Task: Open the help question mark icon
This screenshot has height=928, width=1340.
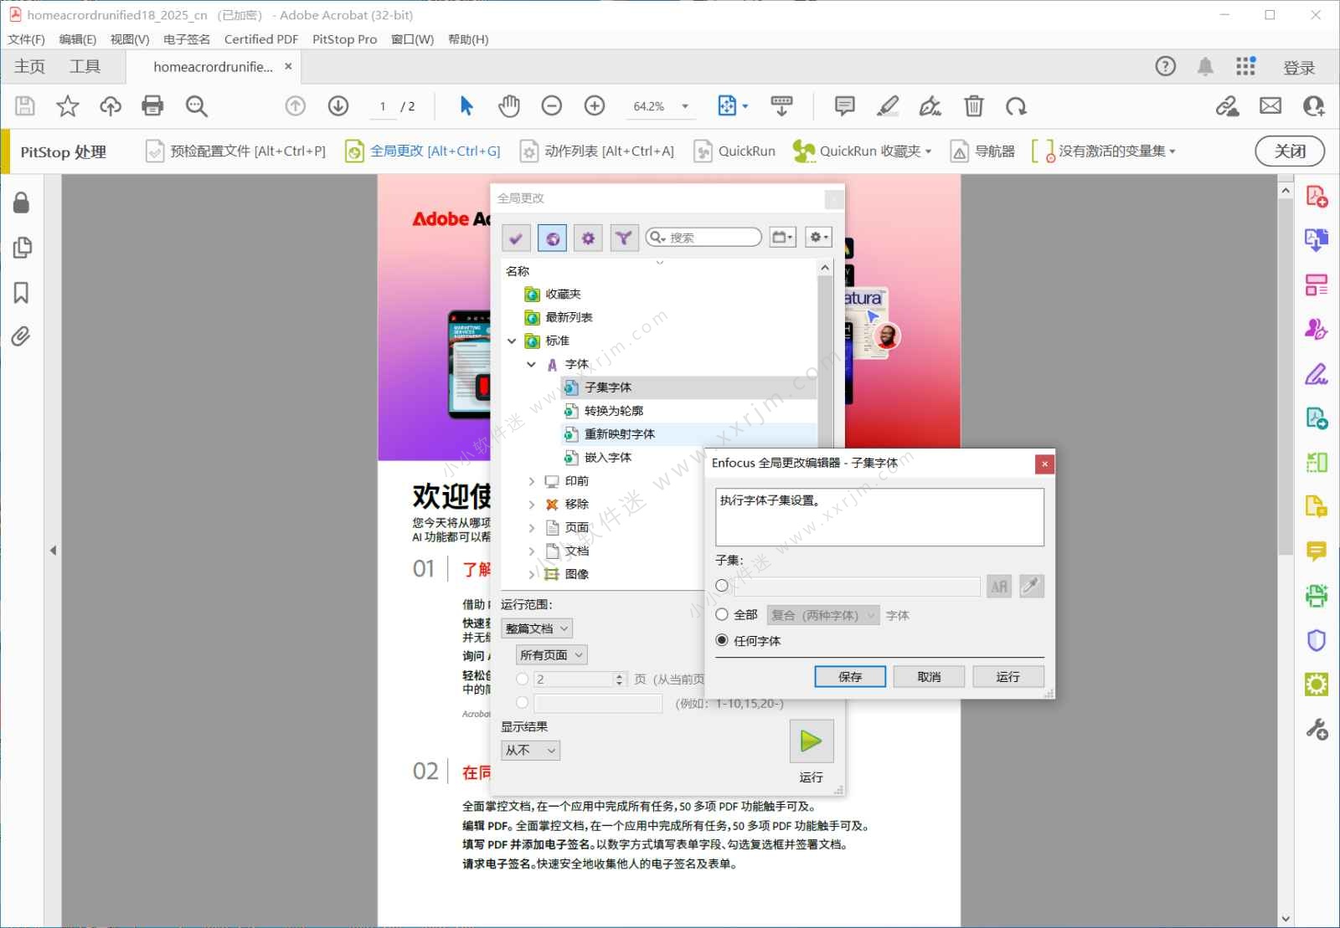Action: click(x=1165, y=66)
